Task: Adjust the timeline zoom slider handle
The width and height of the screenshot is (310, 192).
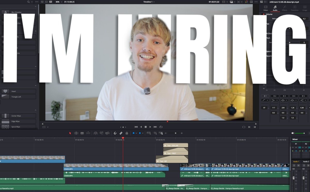Action: tap(176, 133)
